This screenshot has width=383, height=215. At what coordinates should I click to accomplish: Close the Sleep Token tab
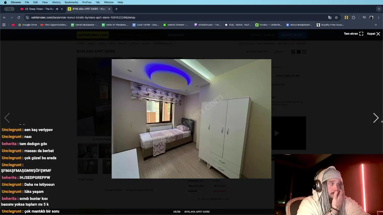62,9
